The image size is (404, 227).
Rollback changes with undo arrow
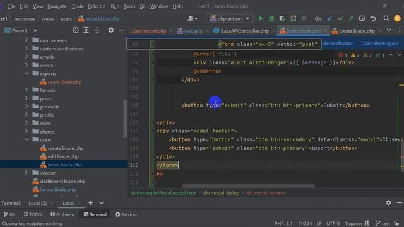pos(373,18)
